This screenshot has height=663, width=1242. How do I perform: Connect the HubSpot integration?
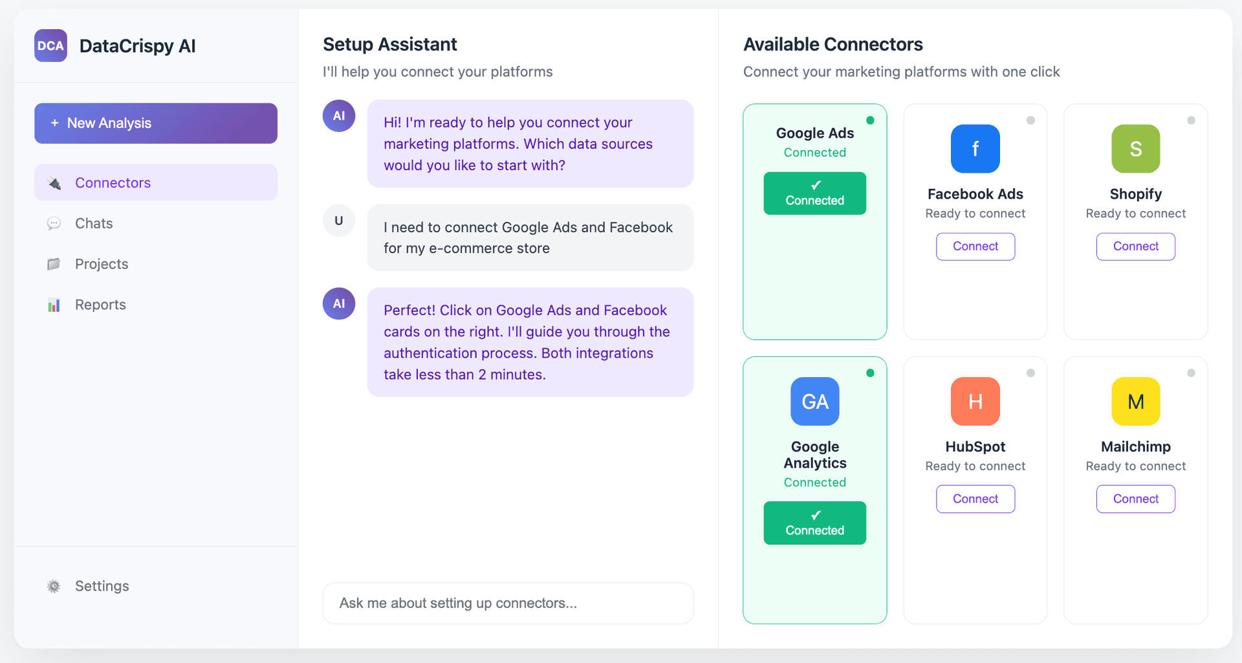pyautogui.click(x=975, y=499)
